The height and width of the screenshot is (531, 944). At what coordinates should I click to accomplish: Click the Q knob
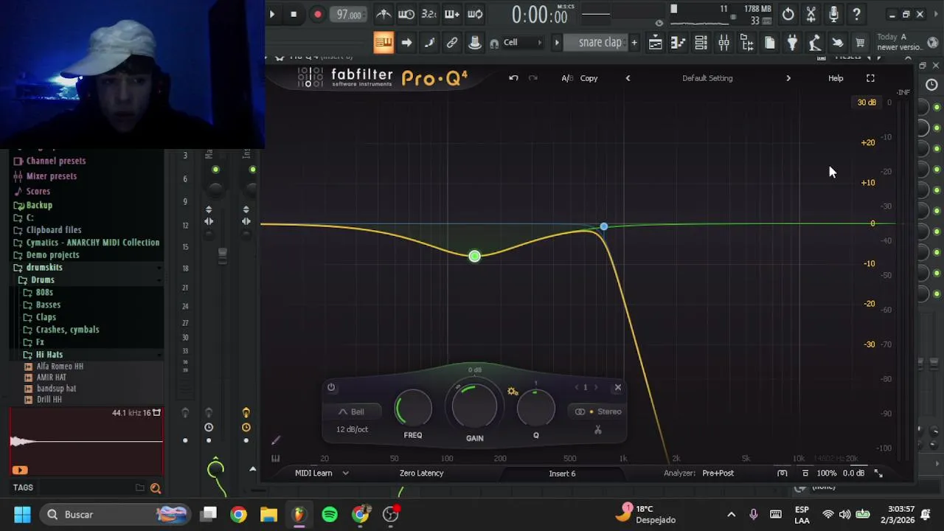(x=536, y=408)
